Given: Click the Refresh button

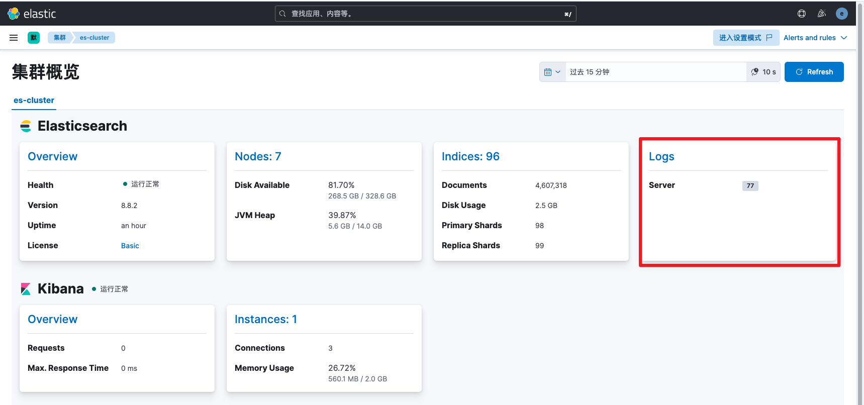Looking at the screenshot, I should click(814, 72).
